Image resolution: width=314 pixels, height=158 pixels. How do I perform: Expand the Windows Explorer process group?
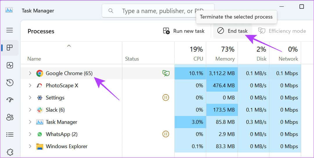(x=30, y=146)
